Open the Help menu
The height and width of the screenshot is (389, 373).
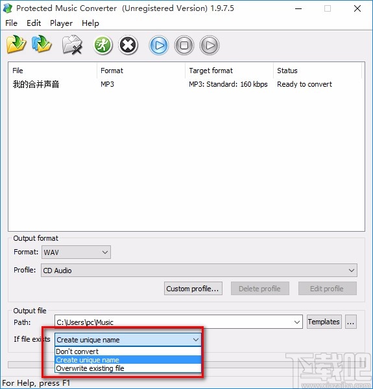tap(91, 23)
